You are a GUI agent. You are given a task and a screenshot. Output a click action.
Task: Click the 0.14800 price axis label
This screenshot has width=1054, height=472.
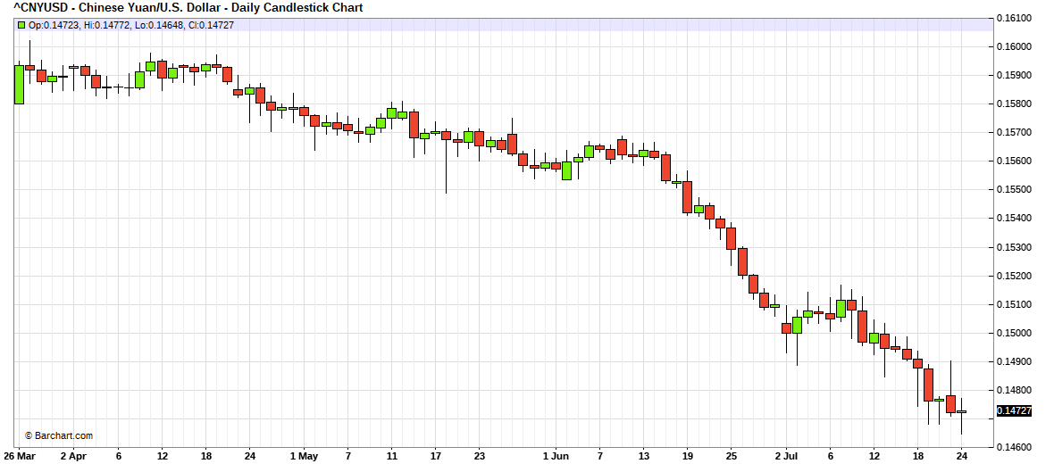tap(1013, 391)
